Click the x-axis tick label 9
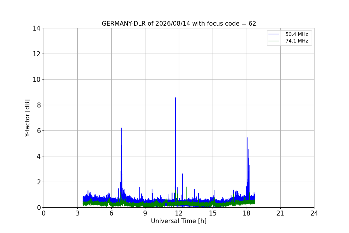349x233 pixels. pyautogui.click(x=145, y=213)
